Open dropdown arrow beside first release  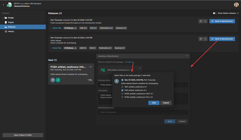pyautogui.click(x=205, y=21)
